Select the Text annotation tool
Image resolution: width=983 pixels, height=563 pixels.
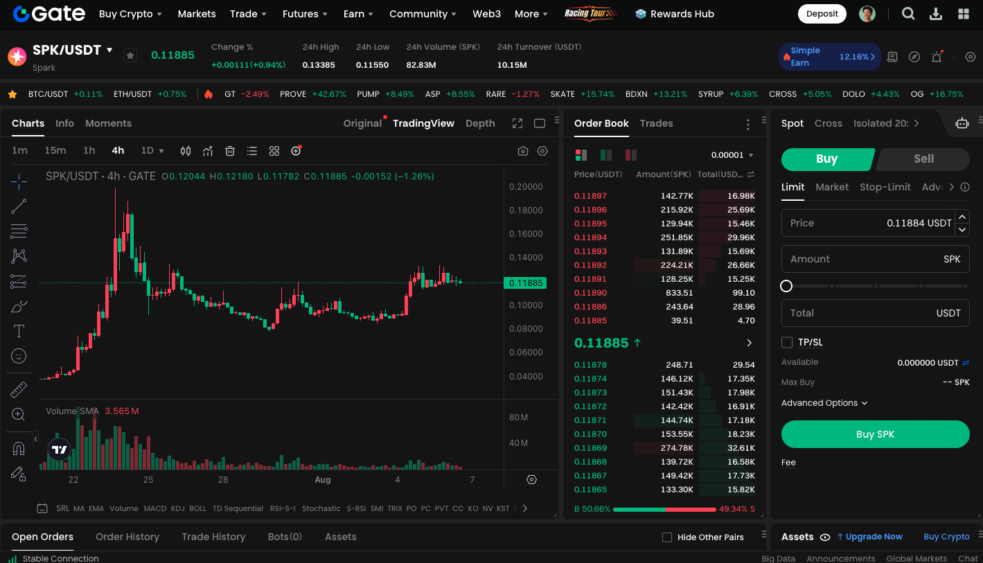coord(19,331)
